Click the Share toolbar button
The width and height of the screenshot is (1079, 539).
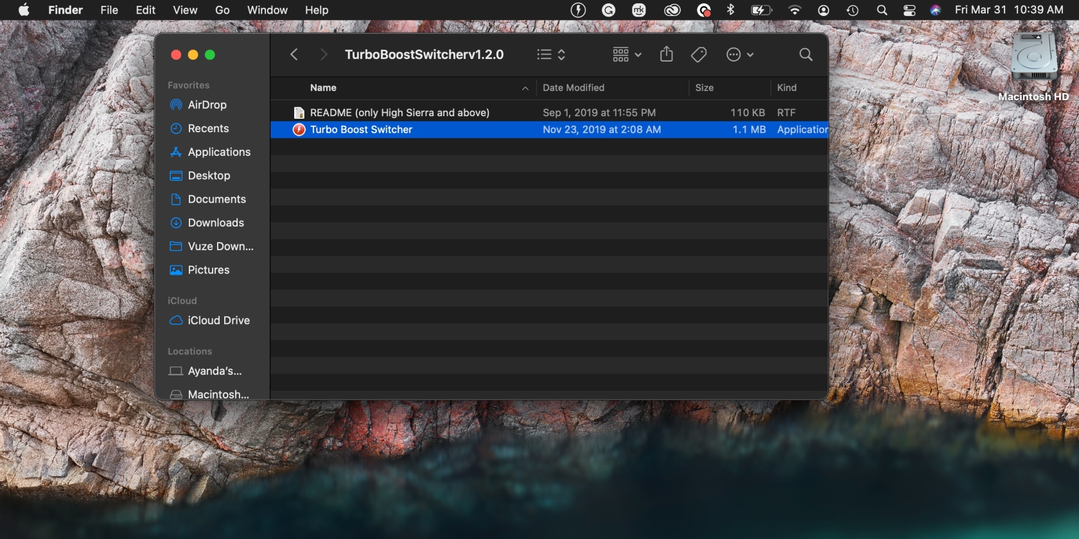pyautogui.click(x=667, y=55)
